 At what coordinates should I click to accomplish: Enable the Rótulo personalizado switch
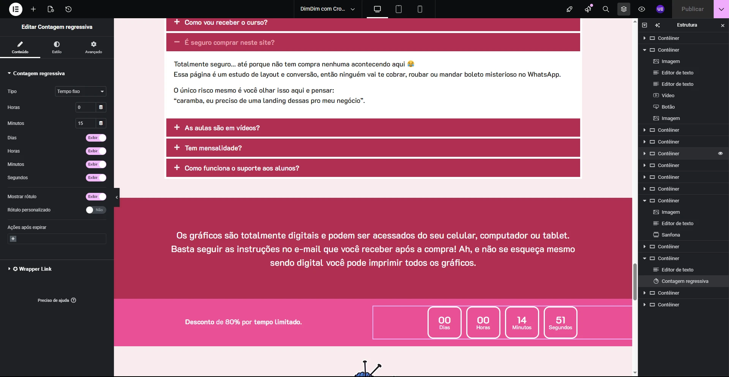96,210
